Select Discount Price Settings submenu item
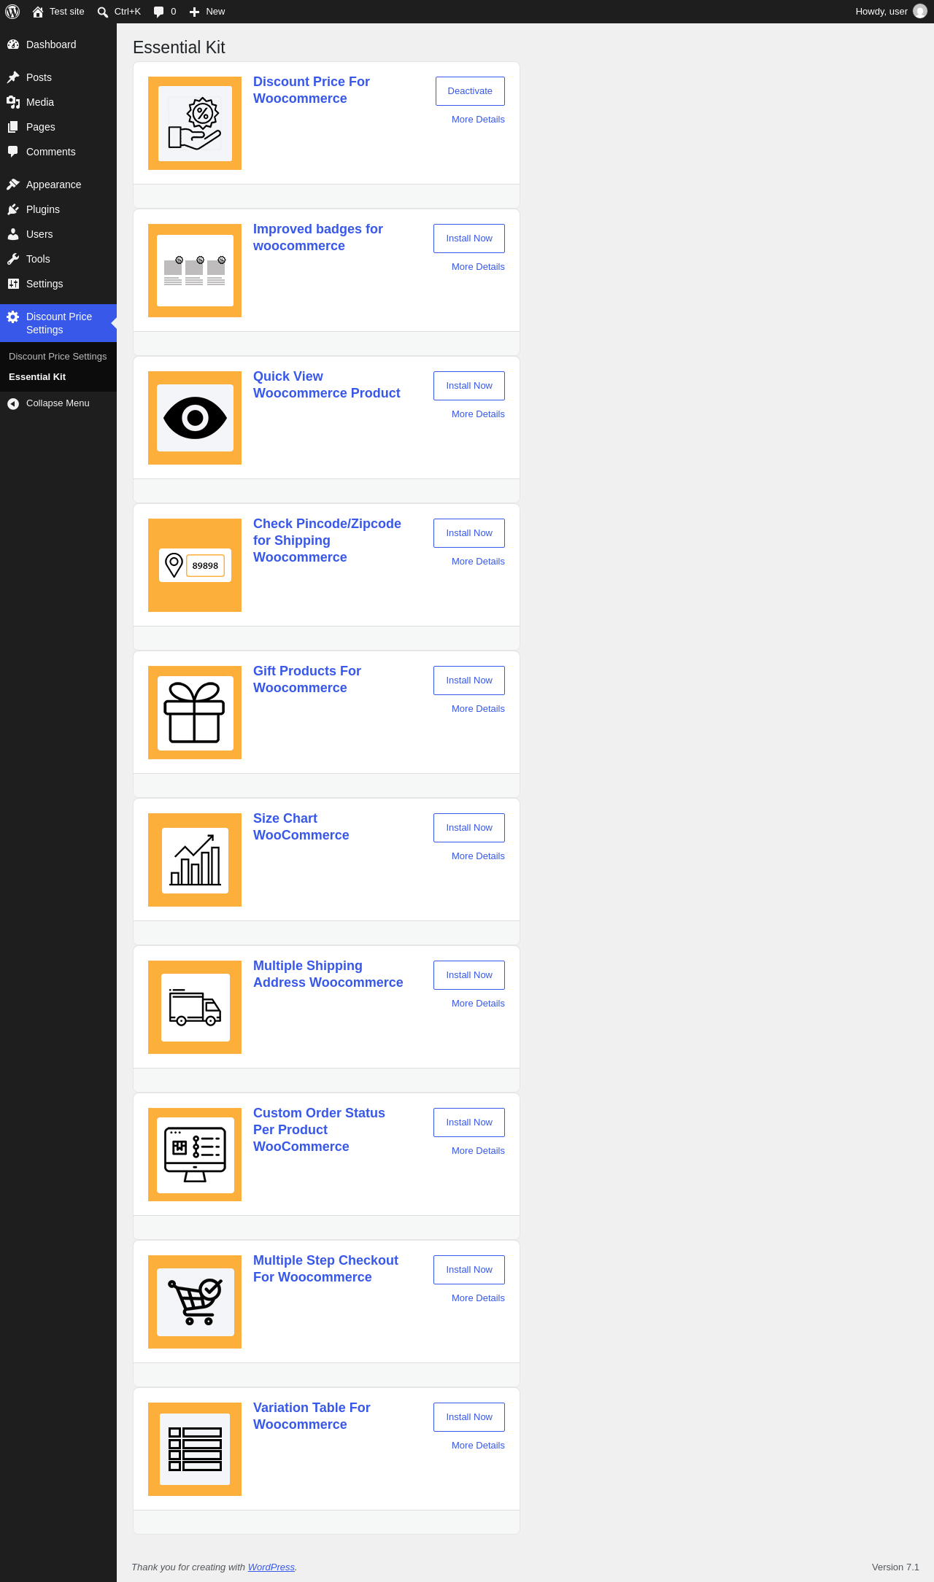934x1582 pixels. click(x=58, y=357)
